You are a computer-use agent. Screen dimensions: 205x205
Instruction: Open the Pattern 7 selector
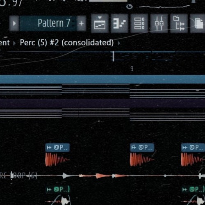tap(48, 23)
